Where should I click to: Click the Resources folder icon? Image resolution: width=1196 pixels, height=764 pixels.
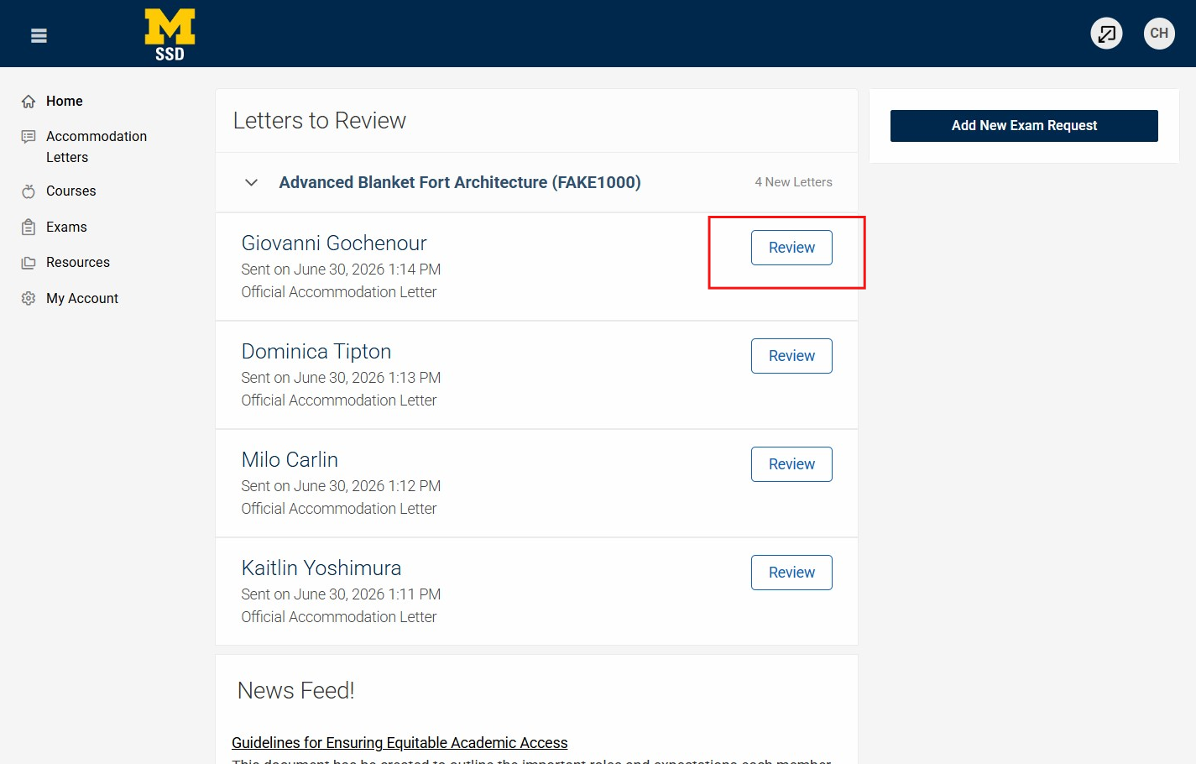coord(29,263)
